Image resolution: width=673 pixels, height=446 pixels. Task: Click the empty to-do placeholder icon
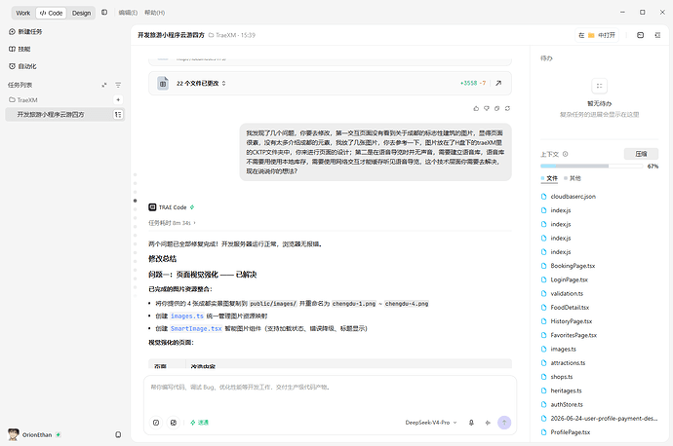(599, 86)
